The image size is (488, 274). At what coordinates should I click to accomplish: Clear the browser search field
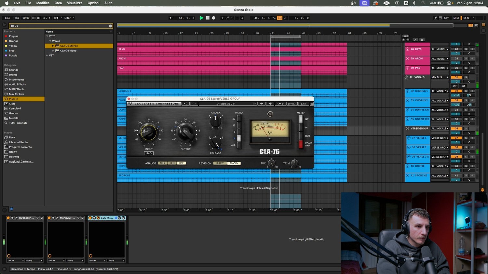click(110, 26)
